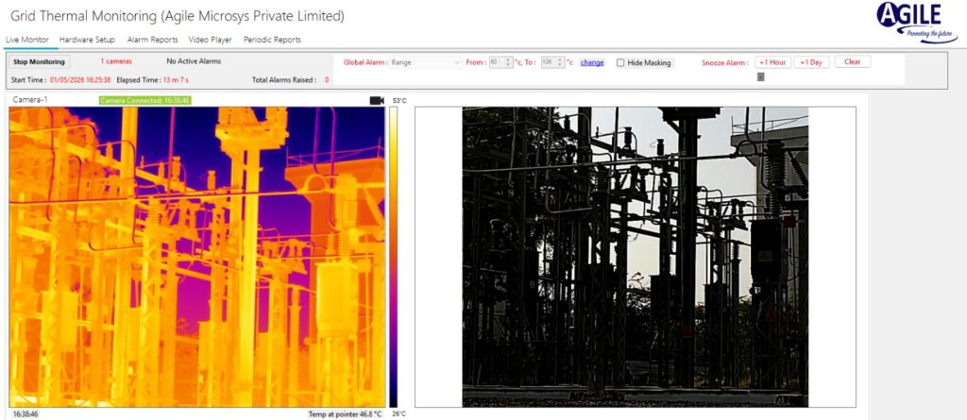Click the Global Alarm label
The height and width of the screenshot is (420, 967).
pos(365,62)
